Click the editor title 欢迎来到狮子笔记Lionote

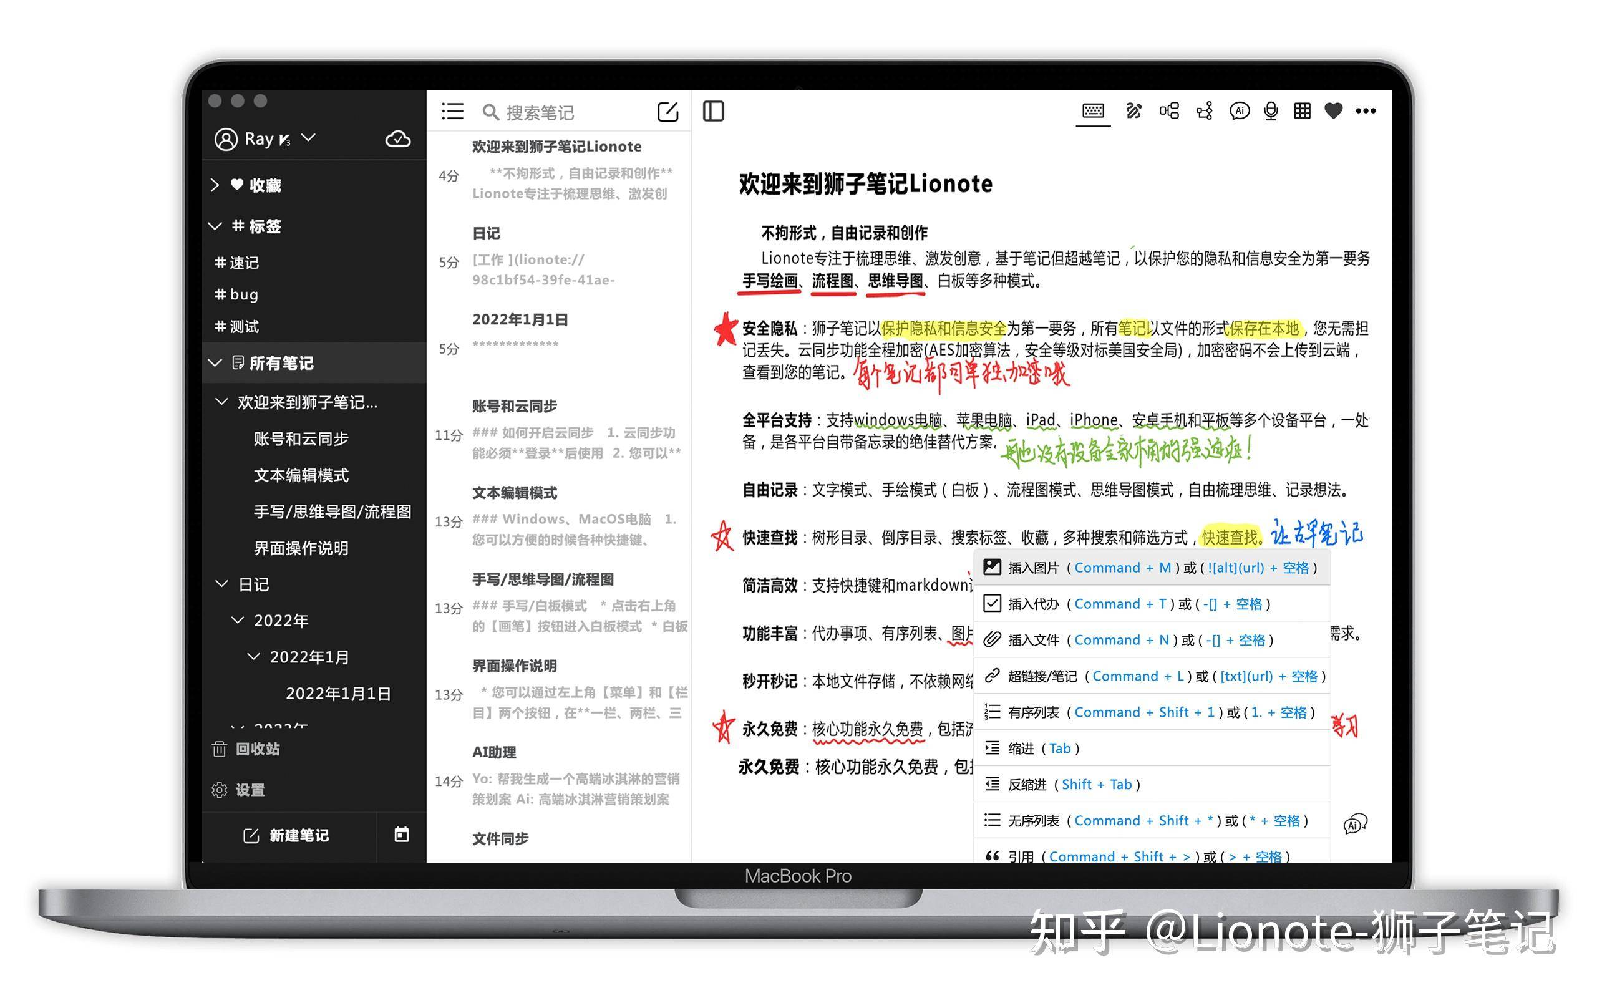tap(865, 183)
